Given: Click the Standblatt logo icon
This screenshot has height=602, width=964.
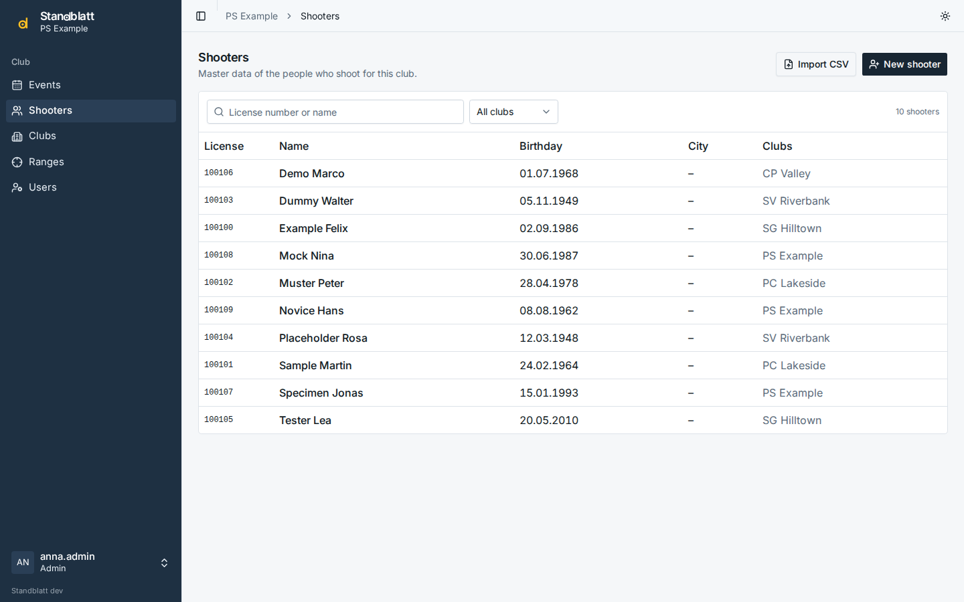Looking at the screenshot, I should [23, 23].
